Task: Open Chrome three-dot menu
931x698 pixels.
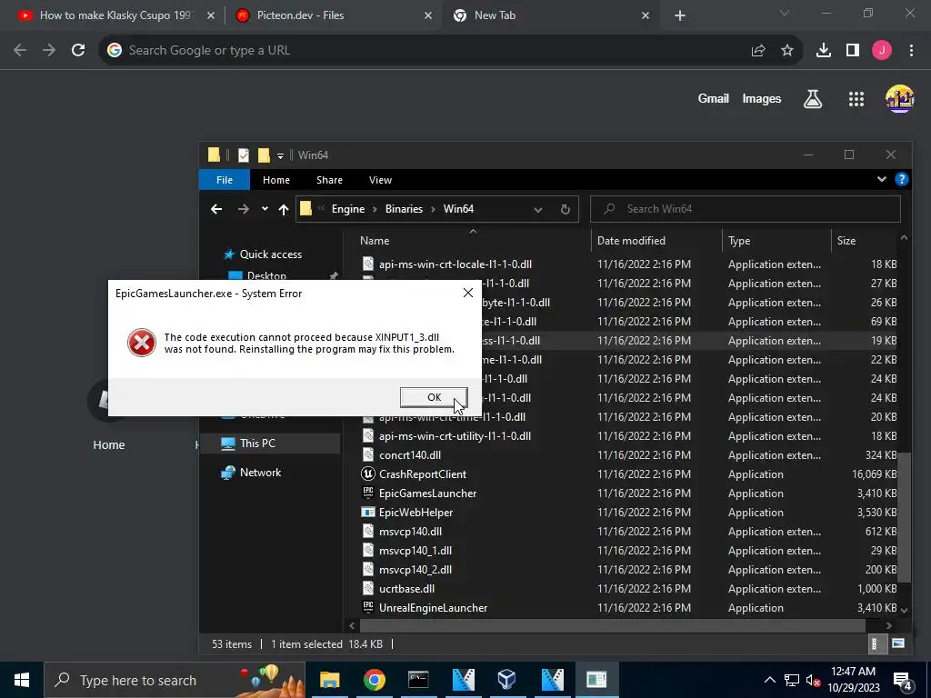Action: (x=911, y=51)
